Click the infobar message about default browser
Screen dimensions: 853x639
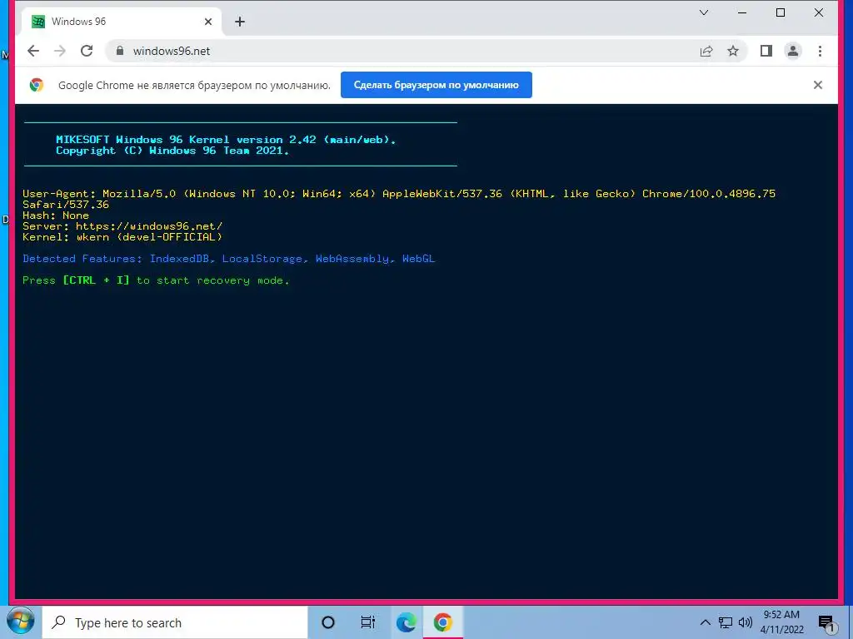[194, 86]
